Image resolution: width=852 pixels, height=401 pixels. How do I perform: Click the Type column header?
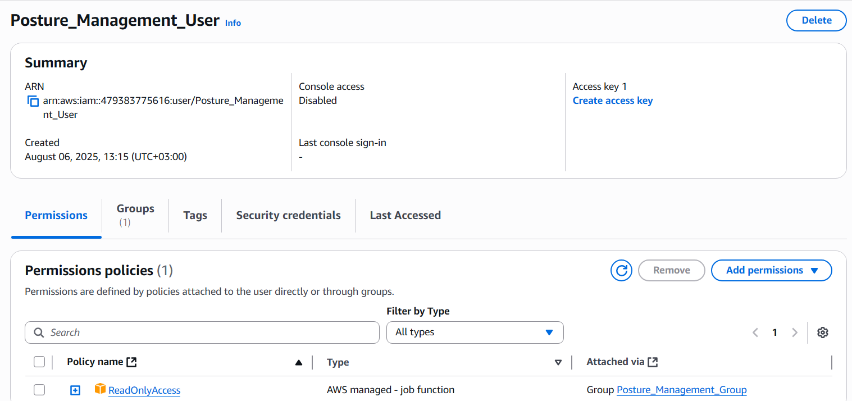tap(338, 362)
